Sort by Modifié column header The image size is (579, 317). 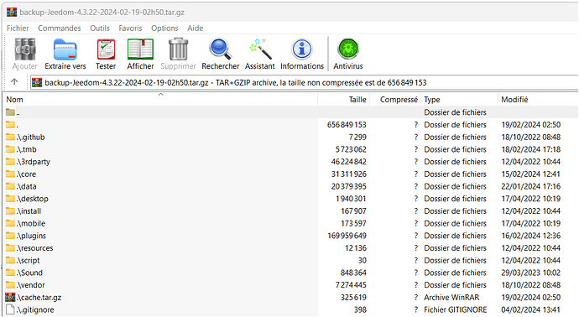(x=539, y=99)
